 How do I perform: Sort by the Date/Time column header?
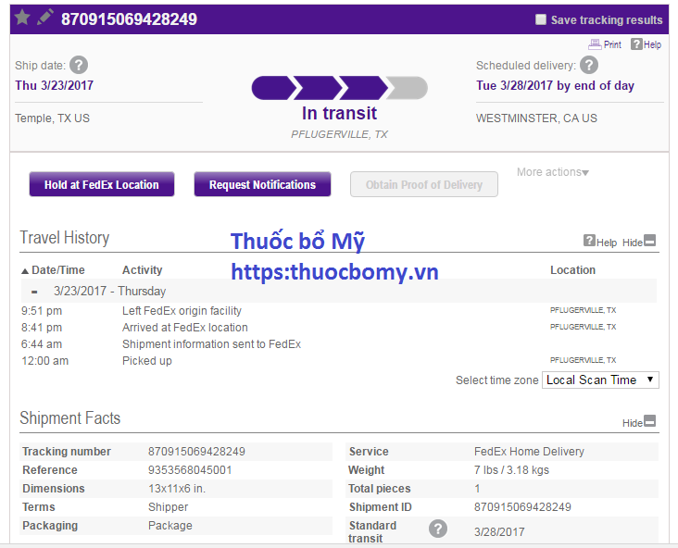(53, 270)
